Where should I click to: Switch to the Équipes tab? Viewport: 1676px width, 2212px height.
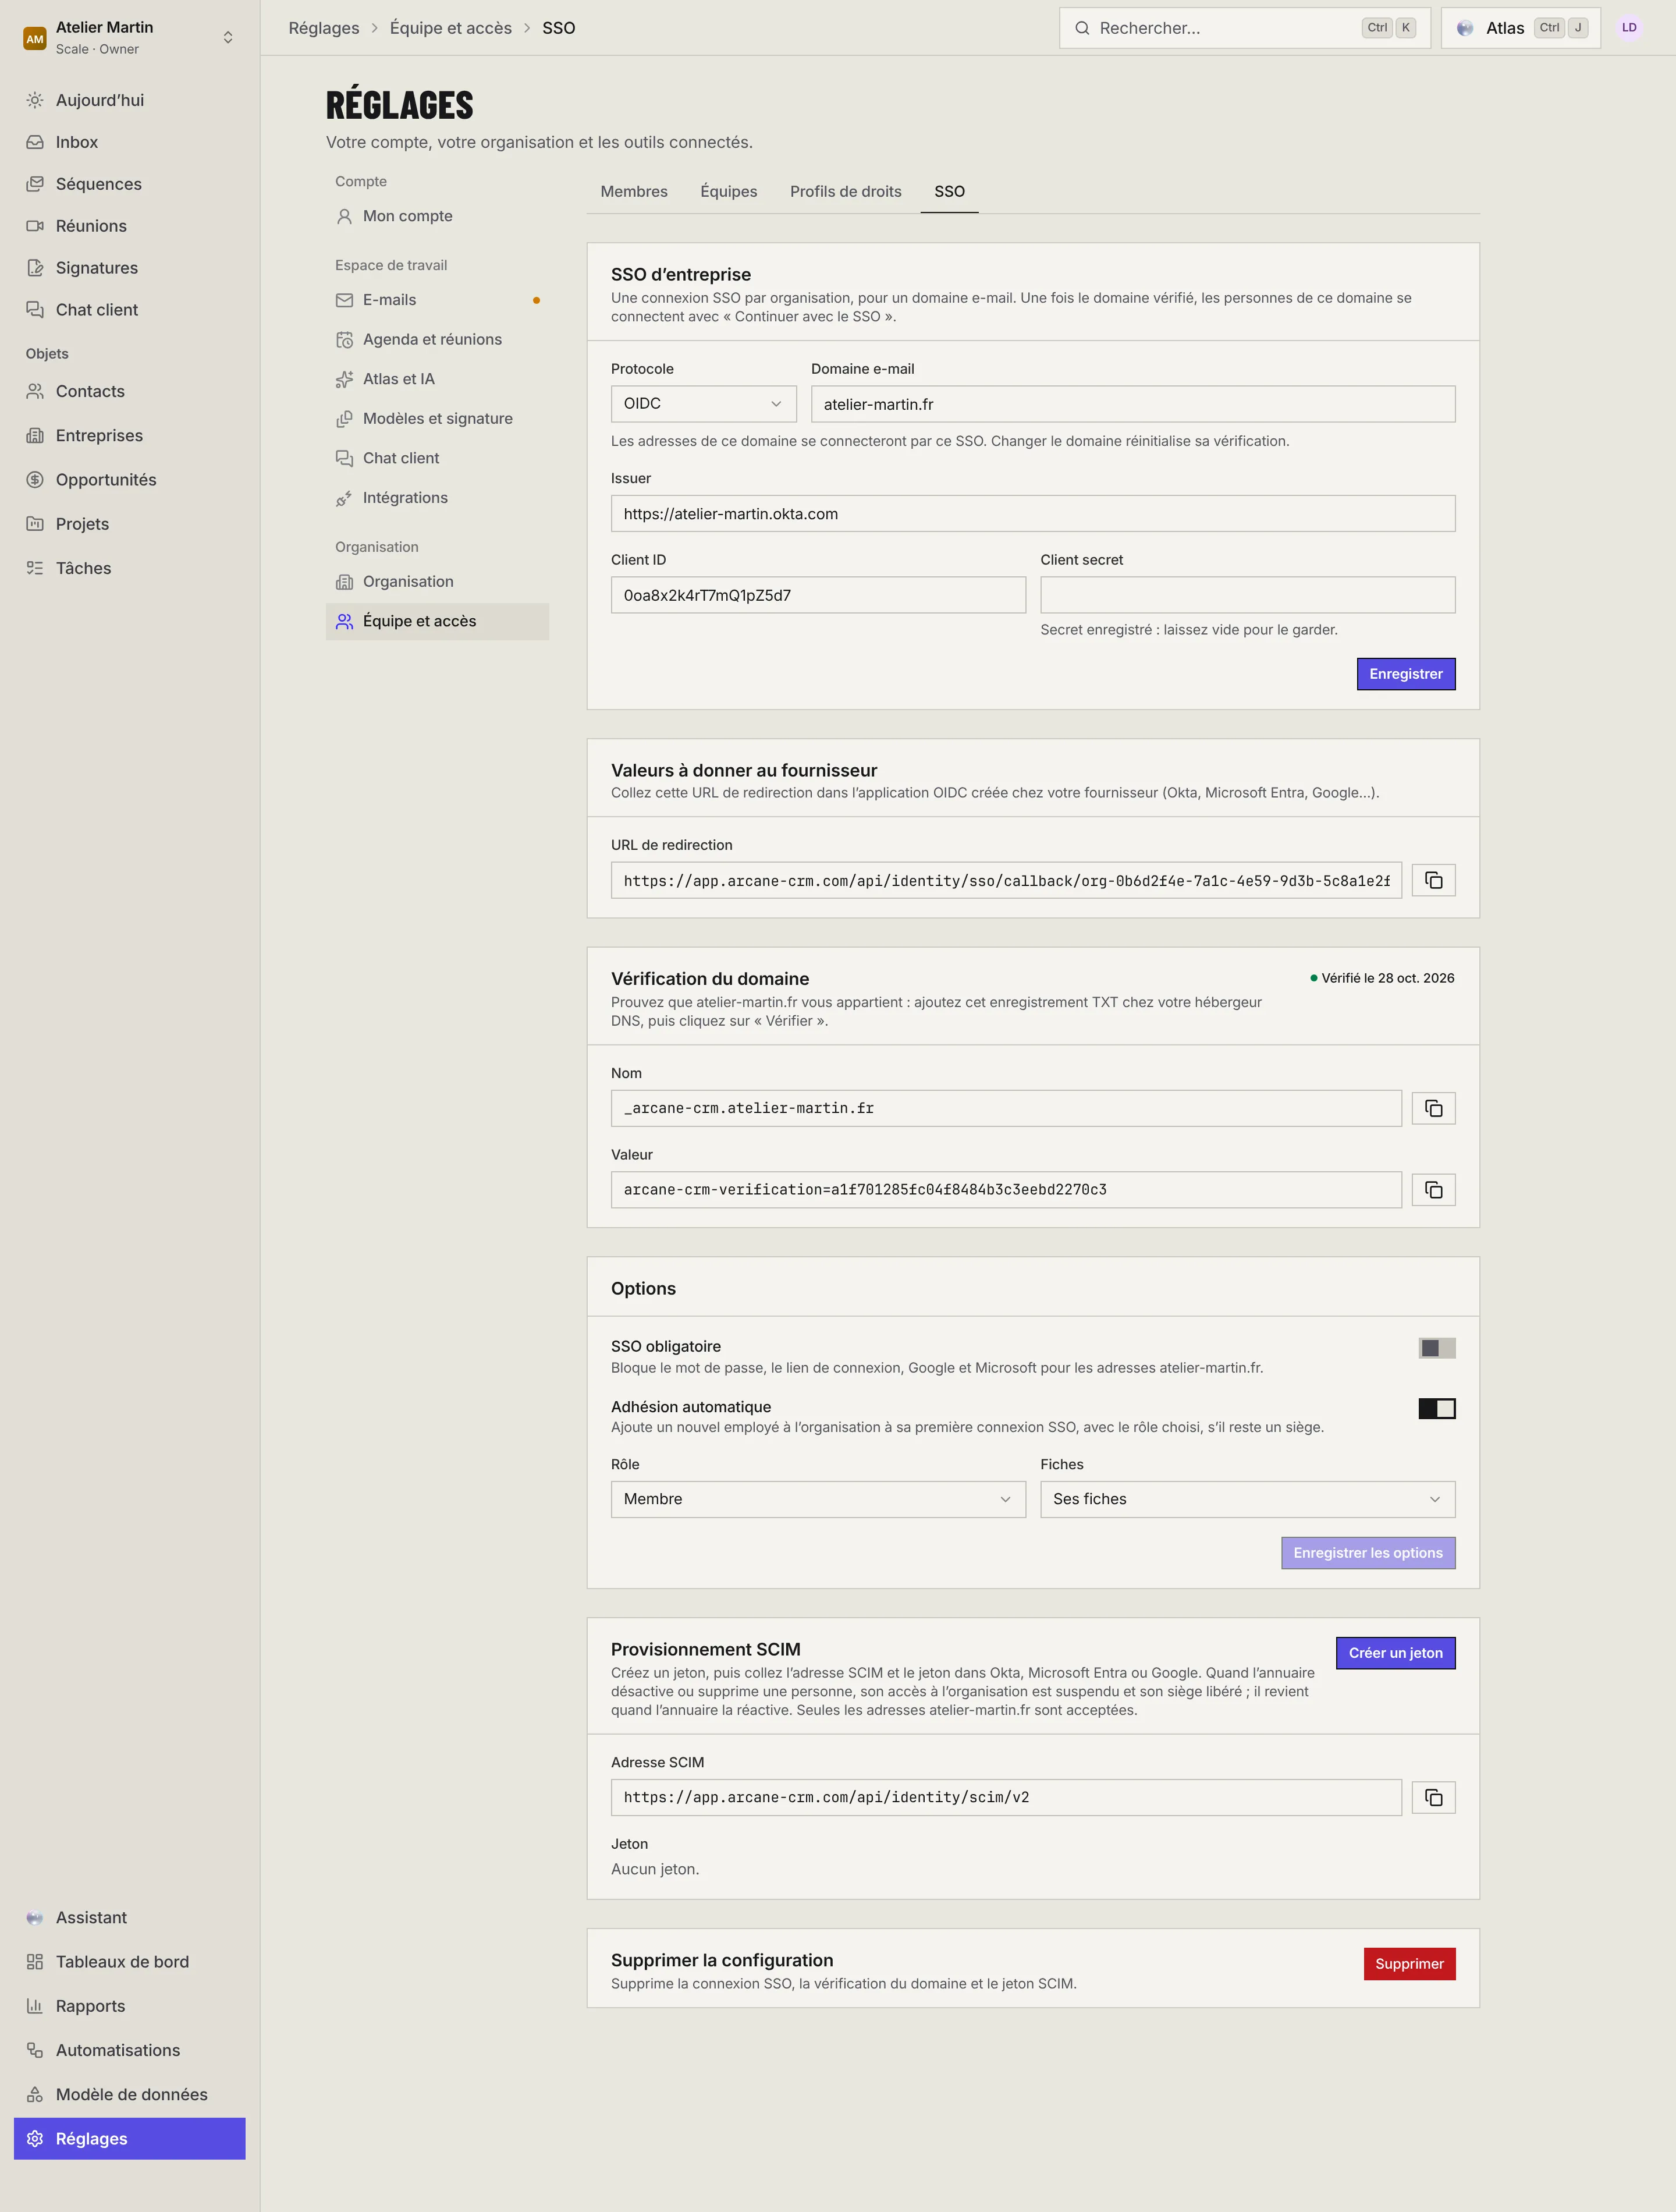pos(728,191)
